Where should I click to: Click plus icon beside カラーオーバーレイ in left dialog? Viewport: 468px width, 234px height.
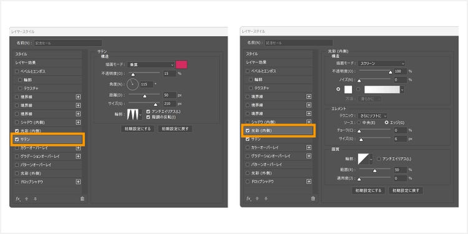(x=78, y=148)
